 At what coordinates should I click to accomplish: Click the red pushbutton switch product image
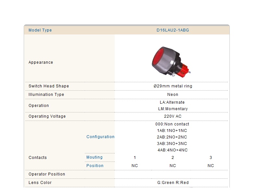coord(171,62)
